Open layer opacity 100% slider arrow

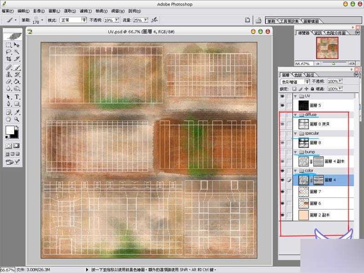tap(340, 81)
